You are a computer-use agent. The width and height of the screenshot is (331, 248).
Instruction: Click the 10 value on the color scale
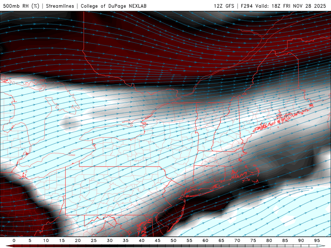pyautogui.click(x=46, y=241)
